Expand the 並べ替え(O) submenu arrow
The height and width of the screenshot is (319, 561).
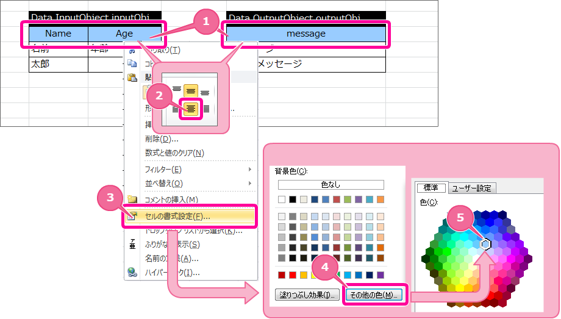click(x=250, y=184)
